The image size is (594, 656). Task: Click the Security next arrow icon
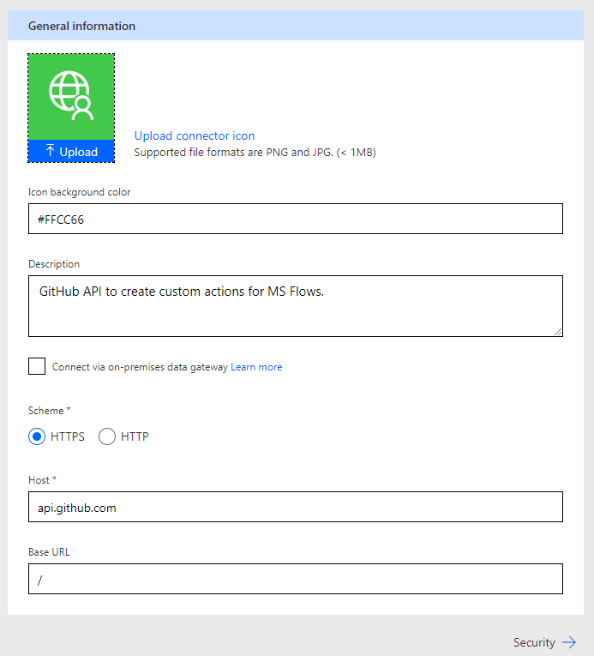569,641
